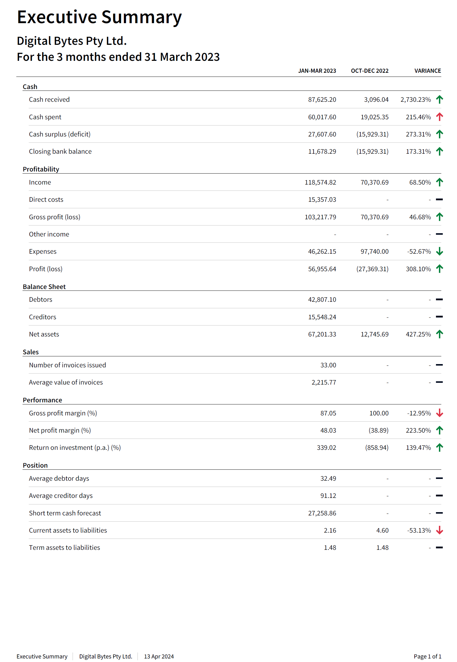Click the Short term cash forecast value
The width and height of the screenshot is (457, 662).
tap(322, 513)
